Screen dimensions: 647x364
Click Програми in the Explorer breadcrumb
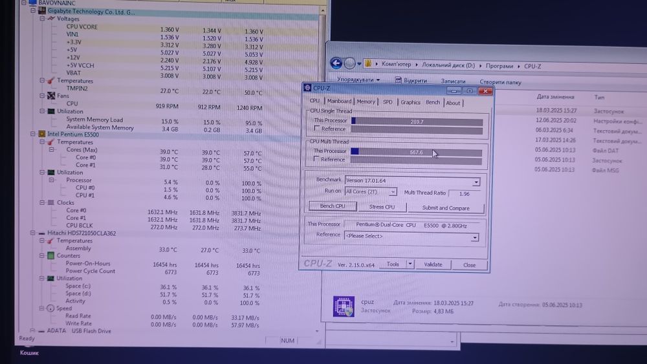(x=499, y=65)
